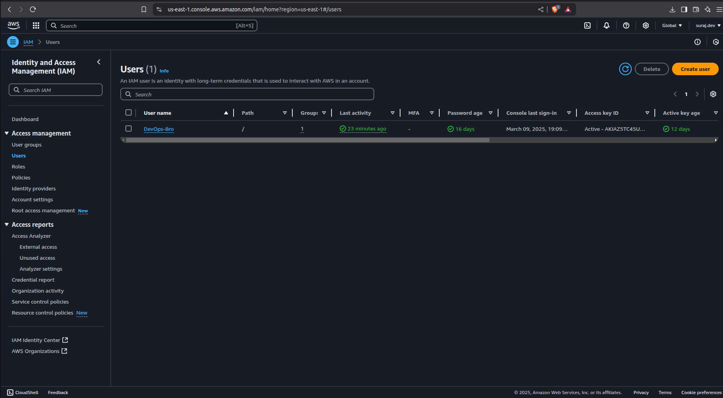The image size is (723, 398).
Task: Open the info panel icon near breadcrumb
Action: (698, 42)
